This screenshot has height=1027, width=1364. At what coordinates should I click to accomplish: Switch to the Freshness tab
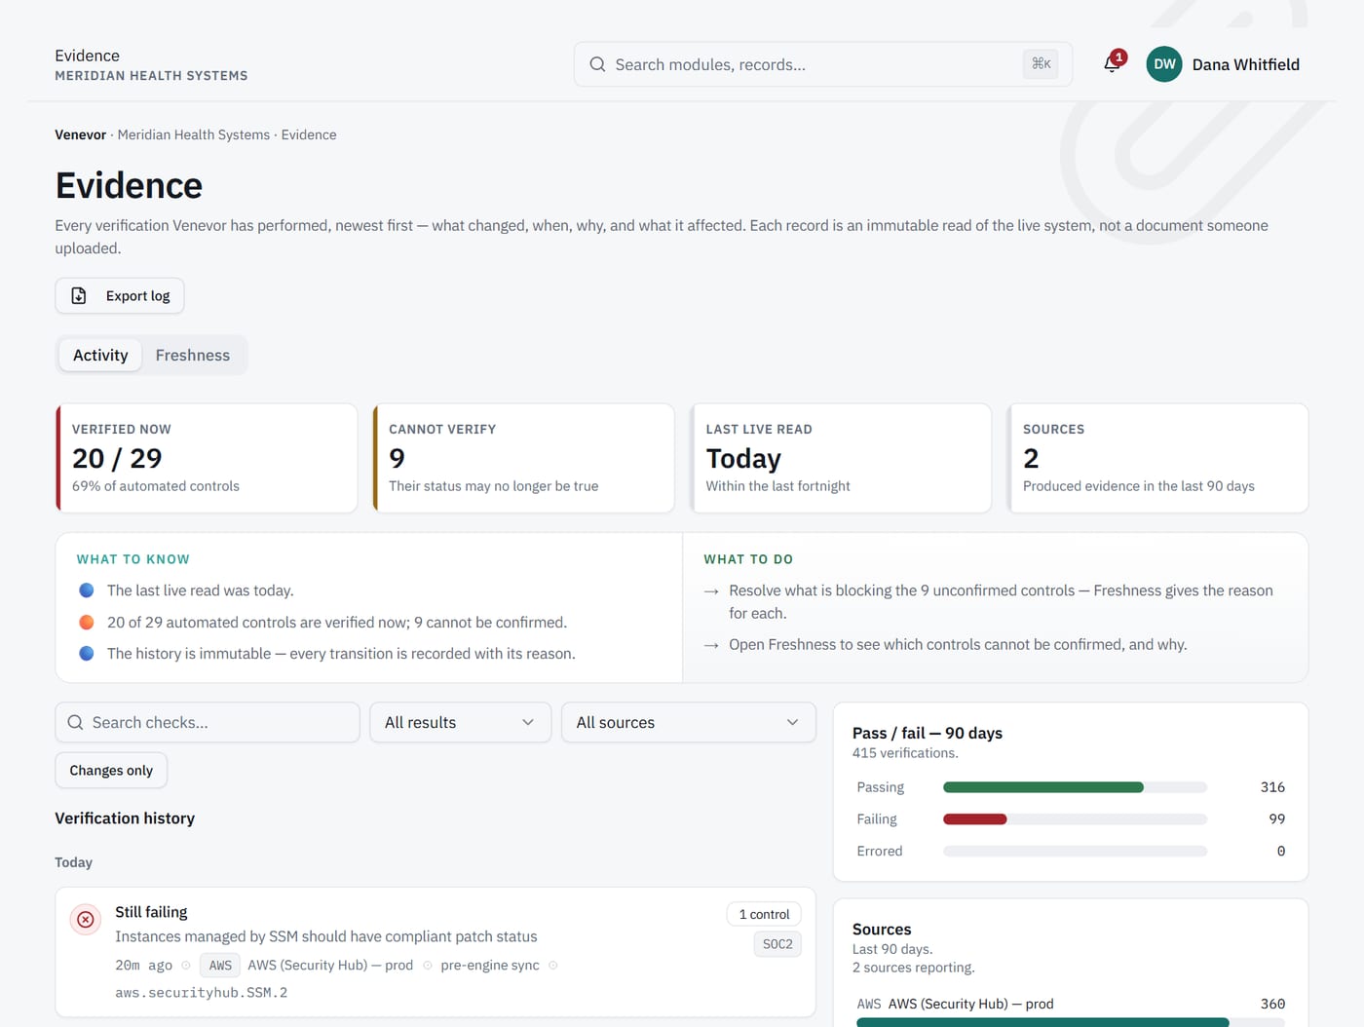pyautogui.click(x=193, y=355)
